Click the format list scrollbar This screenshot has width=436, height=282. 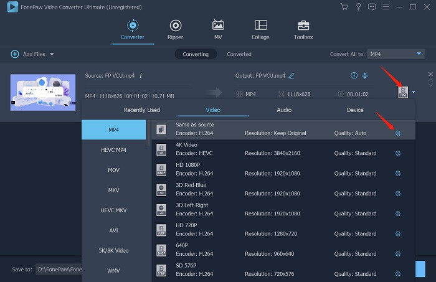pos(148,133)
